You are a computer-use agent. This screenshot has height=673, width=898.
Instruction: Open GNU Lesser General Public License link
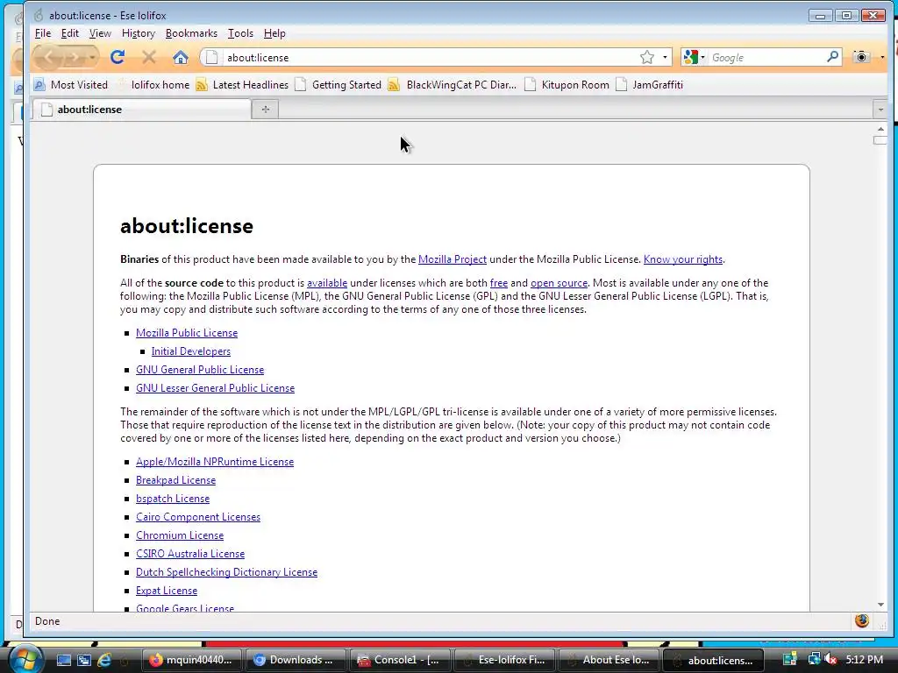pos(216,387)
